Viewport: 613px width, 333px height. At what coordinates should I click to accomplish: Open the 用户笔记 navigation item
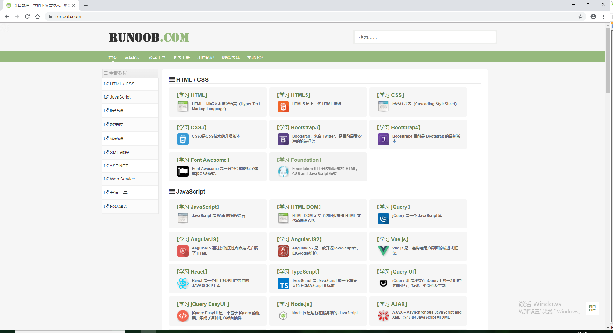tap(206, 58)
